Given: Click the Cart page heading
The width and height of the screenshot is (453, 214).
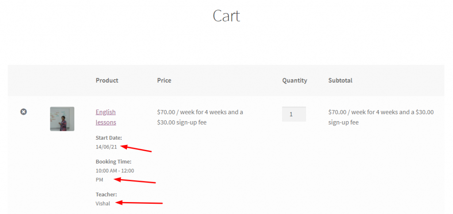Looking at the screenshot, I should 226,15.
